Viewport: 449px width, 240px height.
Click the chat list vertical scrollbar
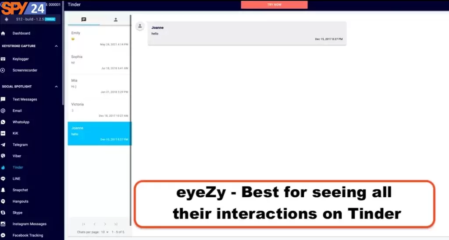(x=131, y=120)
